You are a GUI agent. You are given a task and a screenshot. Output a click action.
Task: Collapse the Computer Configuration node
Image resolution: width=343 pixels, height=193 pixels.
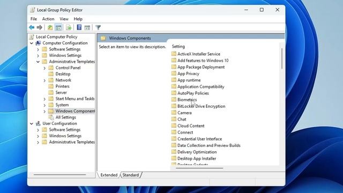(x=32, y=43)
